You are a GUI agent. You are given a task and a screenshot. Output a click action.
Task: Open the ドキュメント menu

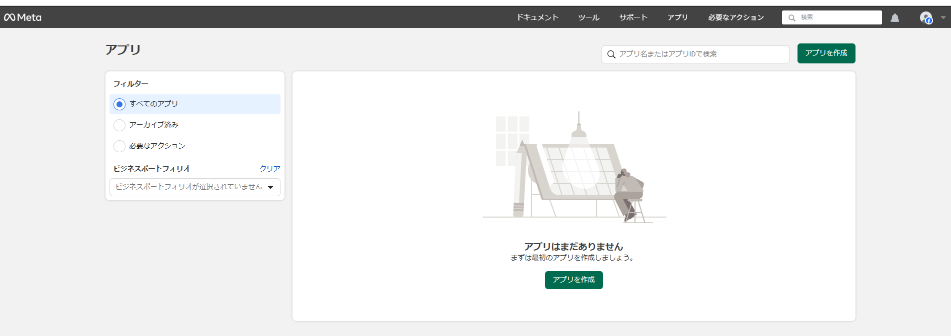pos(537,17)
